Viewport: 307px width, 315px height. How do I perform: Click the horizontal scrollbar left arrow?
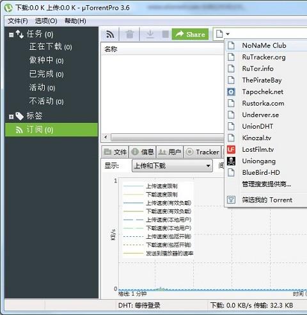click(x=106, y=137)
